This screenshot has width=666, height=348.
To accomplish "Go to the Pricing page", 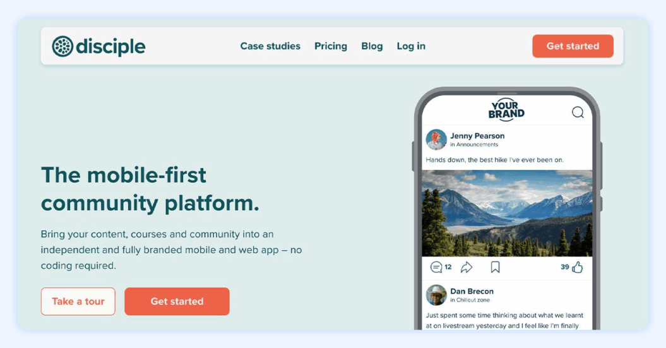I will click(331, 46).
